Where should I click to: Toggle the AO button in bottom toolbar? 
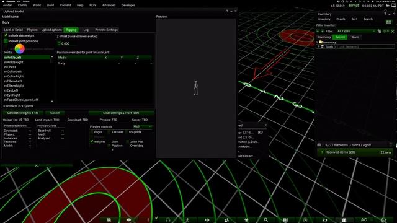(364, 220)
